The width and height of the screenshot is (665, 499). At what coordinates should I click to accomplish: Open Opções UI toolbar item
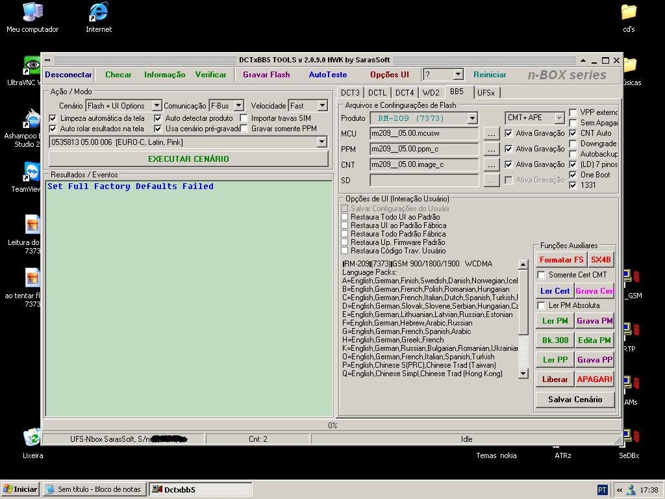(390, 75)
